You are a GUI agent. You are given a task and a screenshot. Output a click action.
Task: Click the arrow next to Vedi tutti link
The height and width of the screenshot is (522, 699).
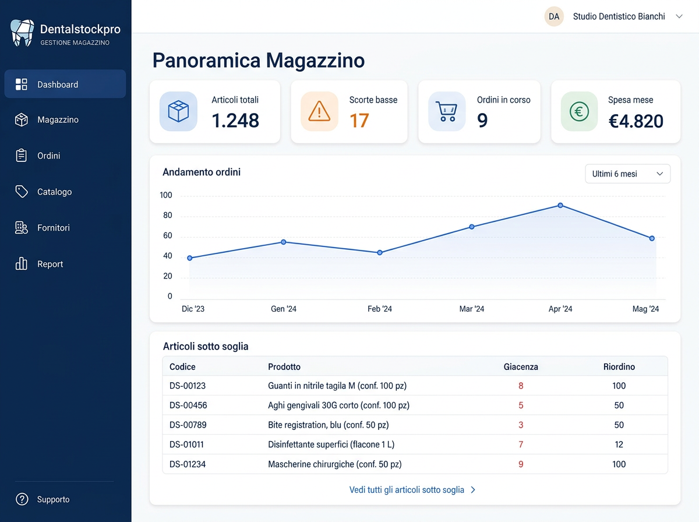(x=473, y=490)
